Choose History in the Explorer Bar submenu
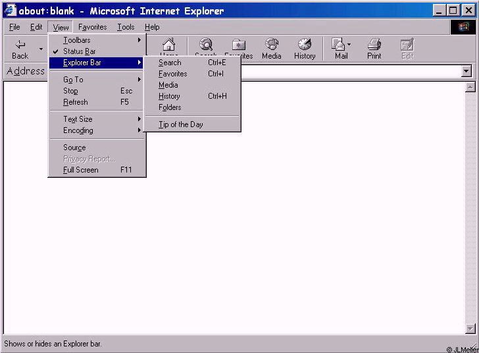 pos(192,96)
